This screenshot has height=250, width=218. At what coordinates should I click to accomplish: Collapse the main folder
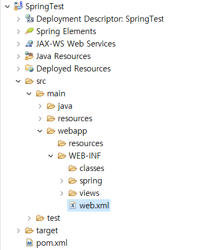[x=29, y=94]
